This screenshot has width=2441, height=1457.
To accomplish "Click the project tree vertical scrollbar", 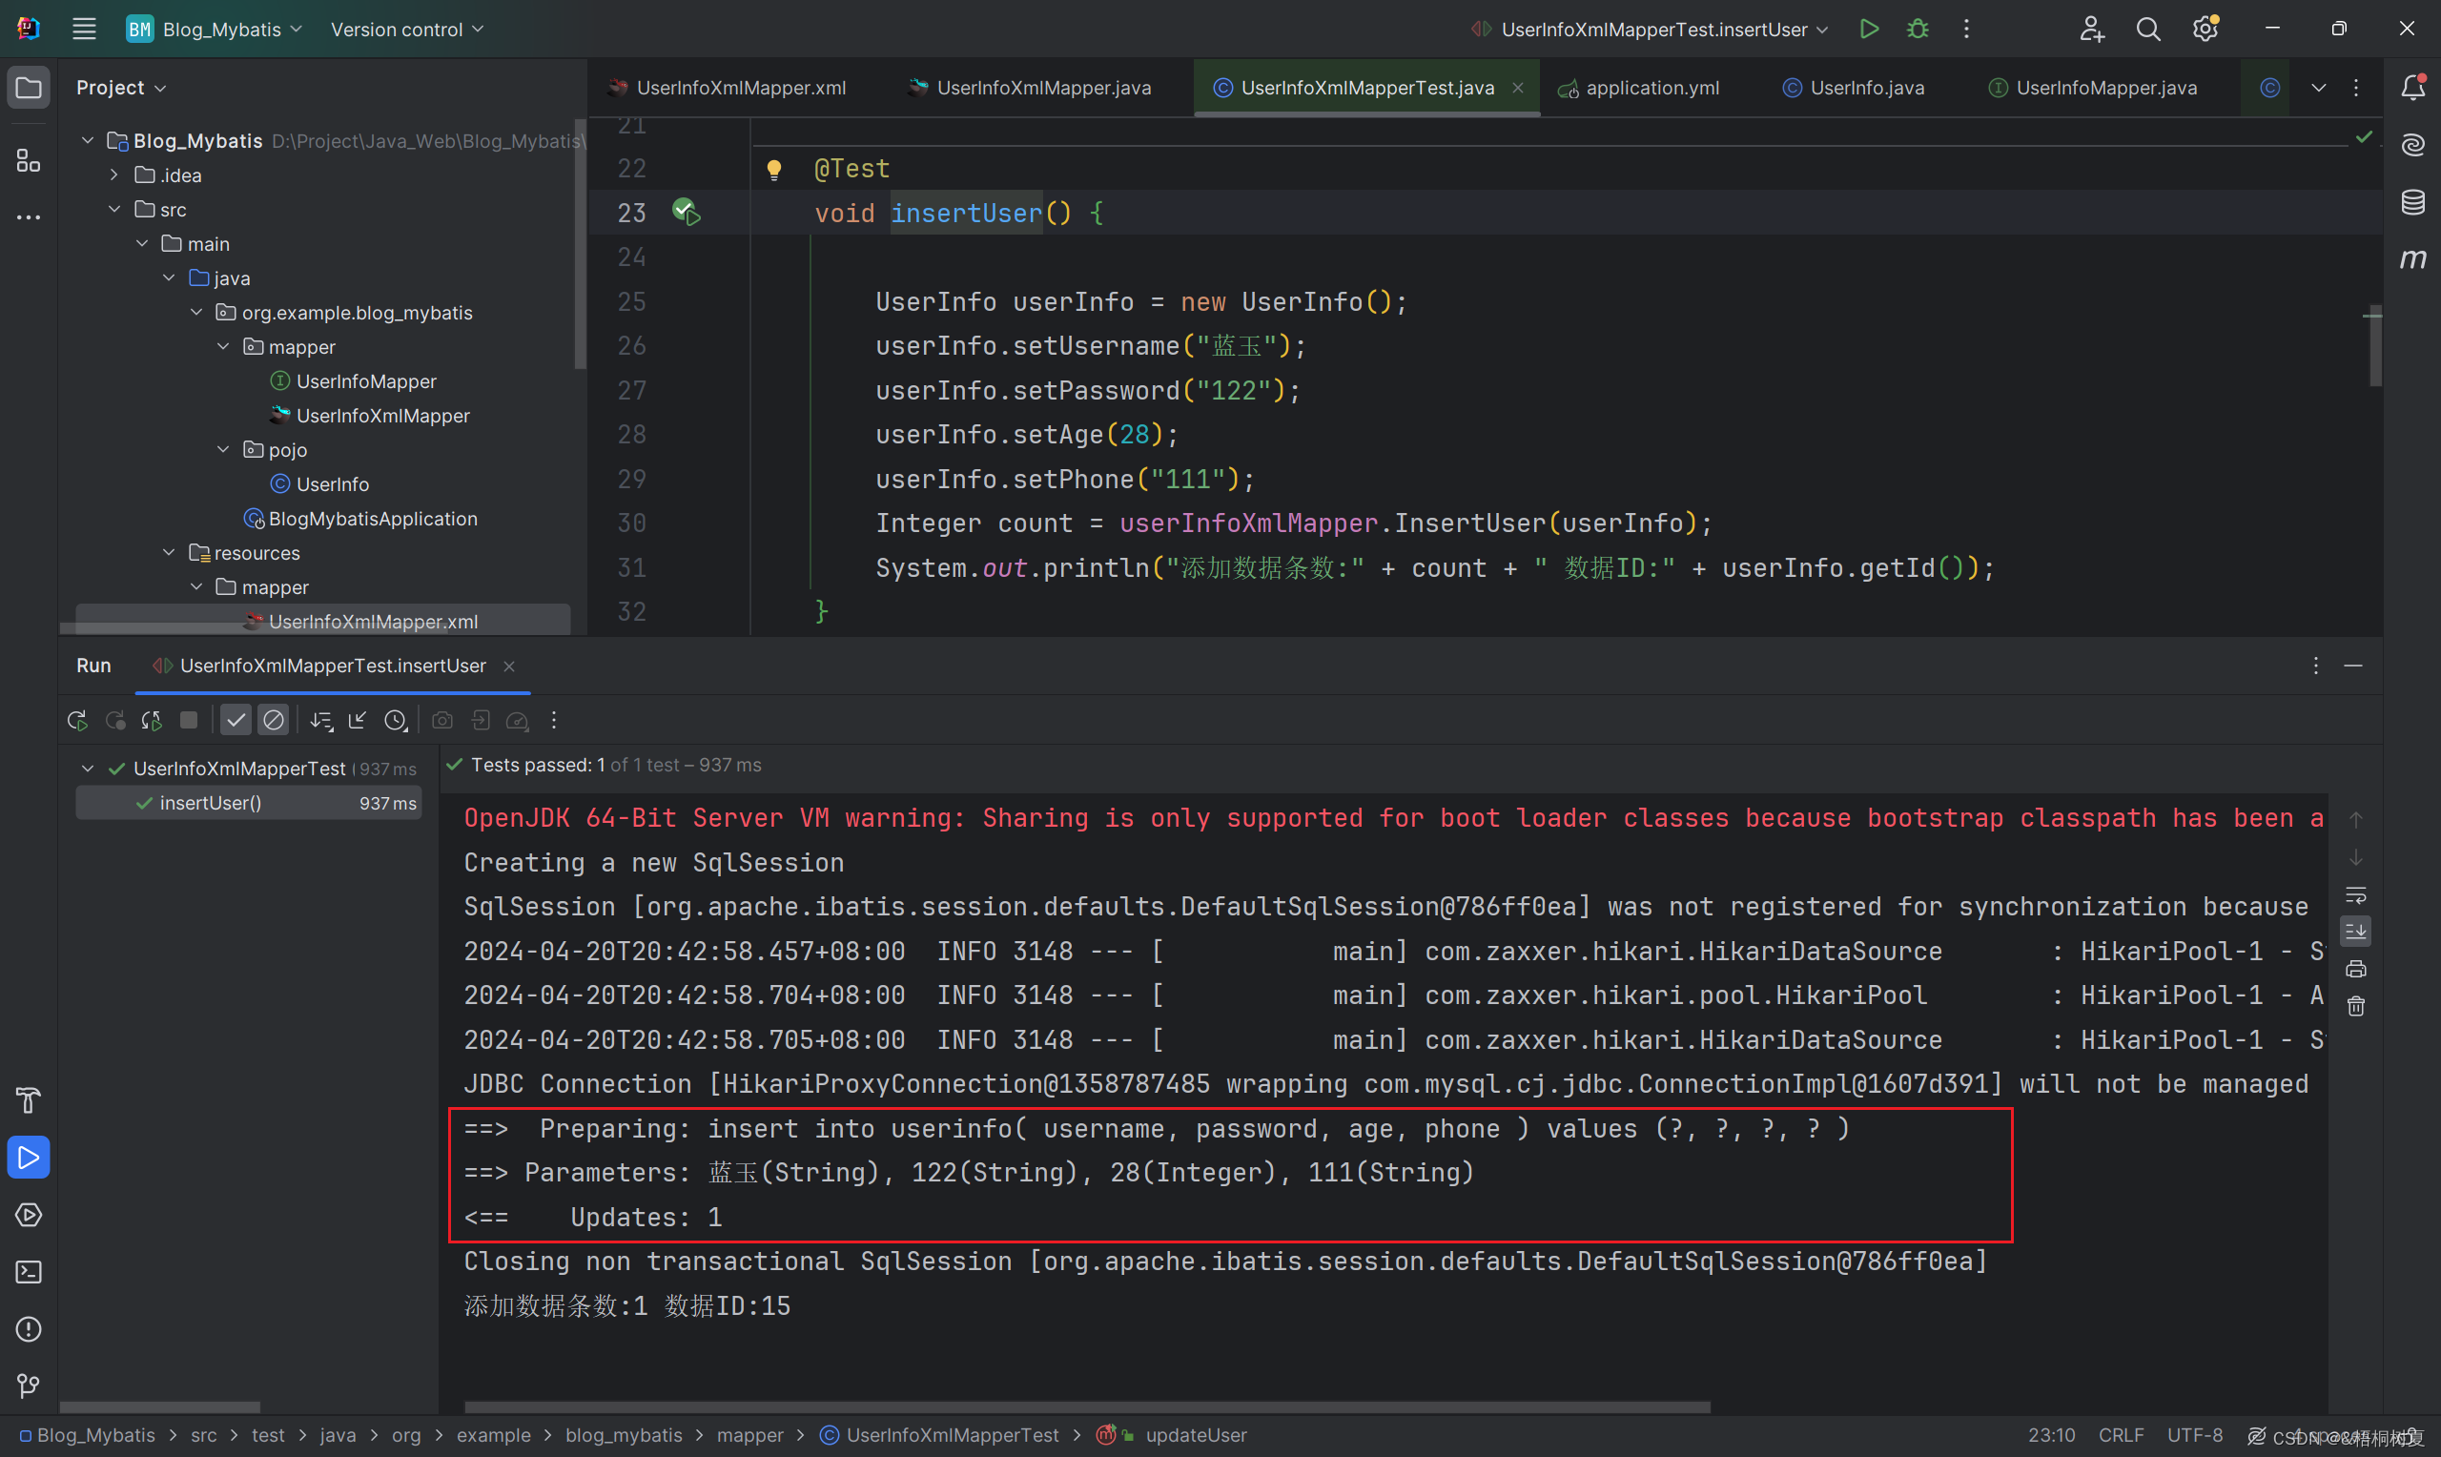I will click(580, 245).
